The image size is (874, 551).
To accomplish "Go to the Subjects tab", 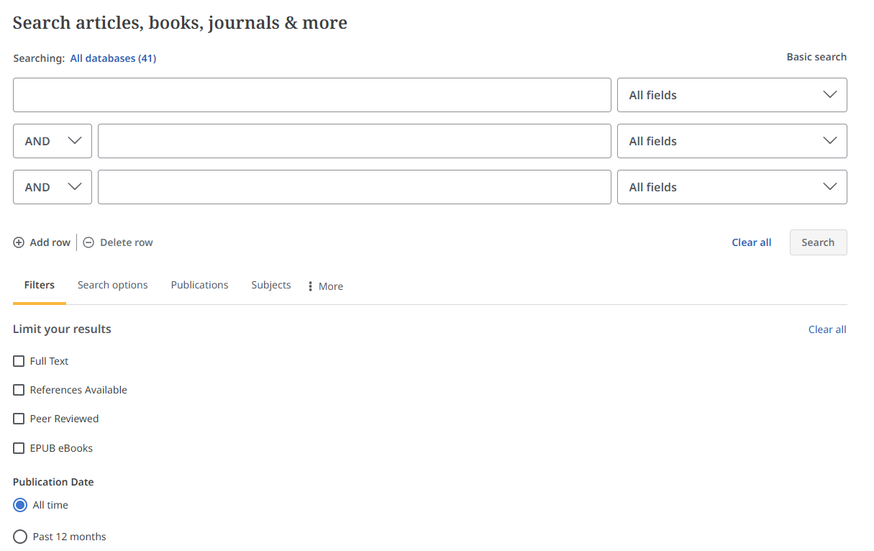I will click(271, 285).
